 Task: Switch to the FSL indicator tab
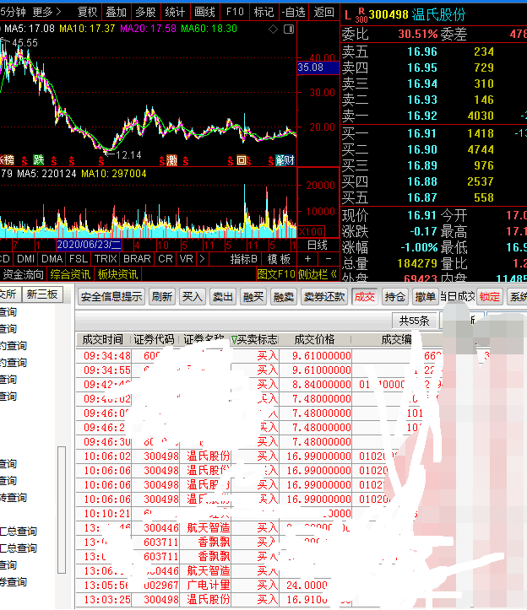[79, 259]
